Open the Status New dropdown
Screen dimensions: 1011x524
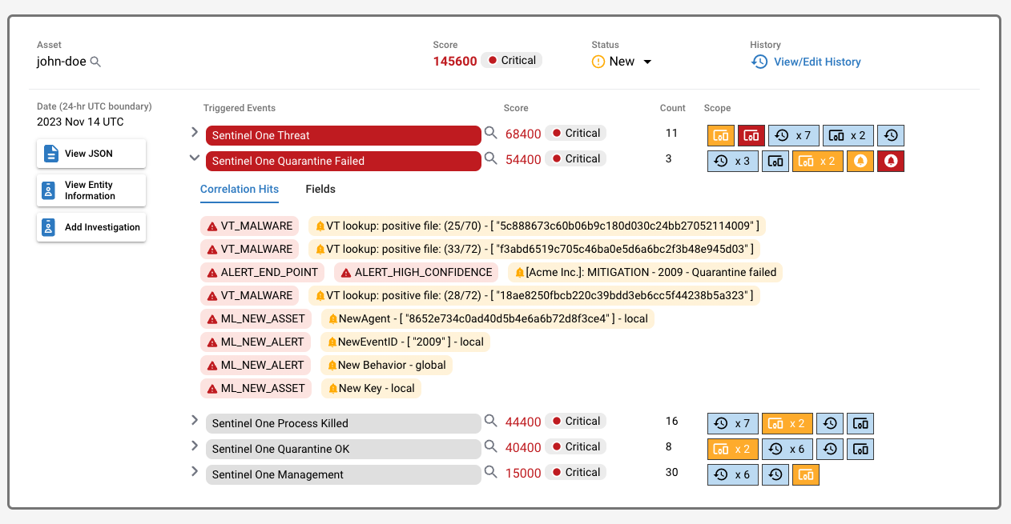tap(622, 62)
